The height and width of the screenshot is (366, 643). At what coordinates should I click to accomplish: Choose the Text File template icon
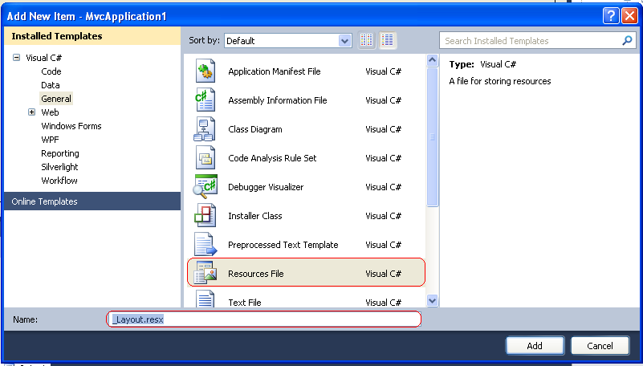click(x=206, y=300)
